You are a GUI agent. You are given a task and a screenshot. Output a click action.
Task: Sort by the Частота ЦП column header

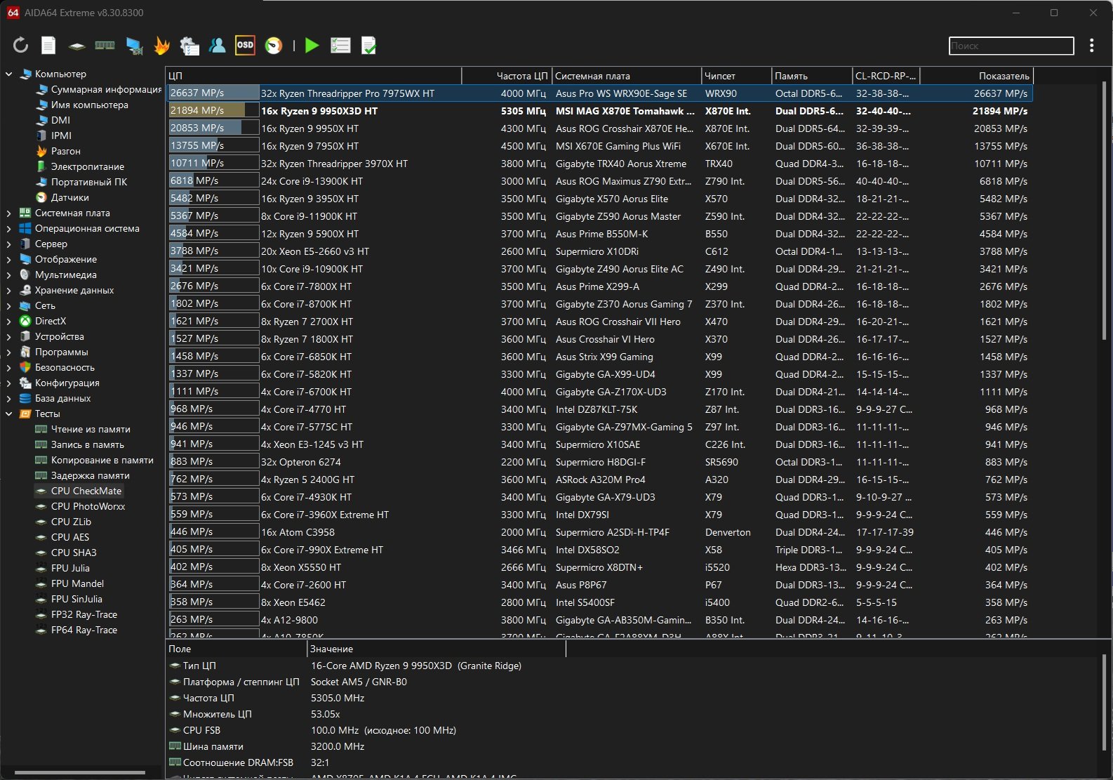pyautogui.click(x=507, y=76)
